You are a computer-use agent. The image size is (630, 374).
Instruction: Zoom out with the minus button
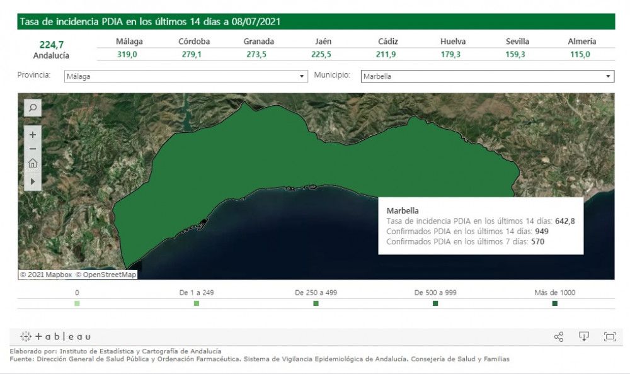point(33,149)
